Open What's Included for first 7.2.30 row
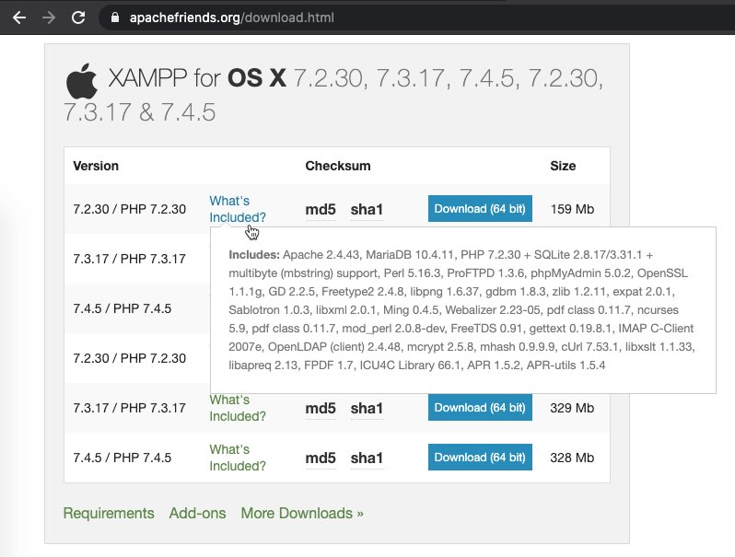Screen dimensions: 735x557 click(x=238, y=209)
